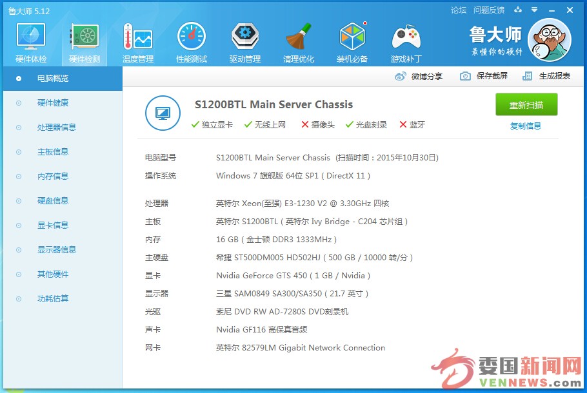Viewport: 587px width, 393px height.
Task: Go to 处理器信息 in the sidebar
Action: pos(63,128)
